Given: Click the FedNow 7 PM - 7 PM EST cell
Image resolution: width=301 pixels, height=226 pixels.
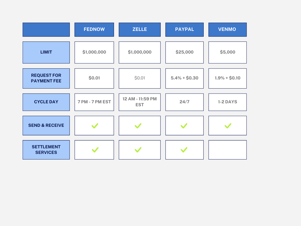Looking at the screenshot, I should point(94,102).
